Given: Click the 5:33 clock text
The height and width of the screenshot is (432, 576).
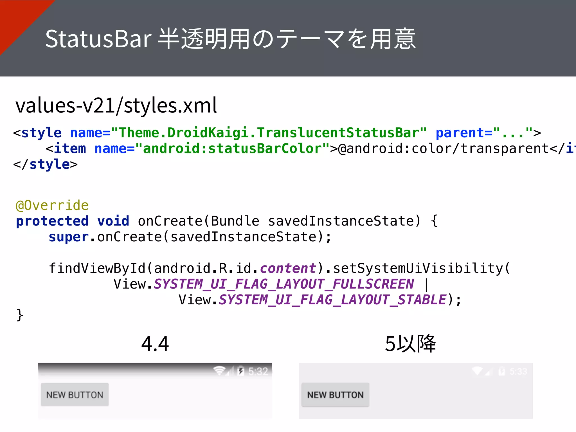Looking at the screenshot, I should click(518, 372).
